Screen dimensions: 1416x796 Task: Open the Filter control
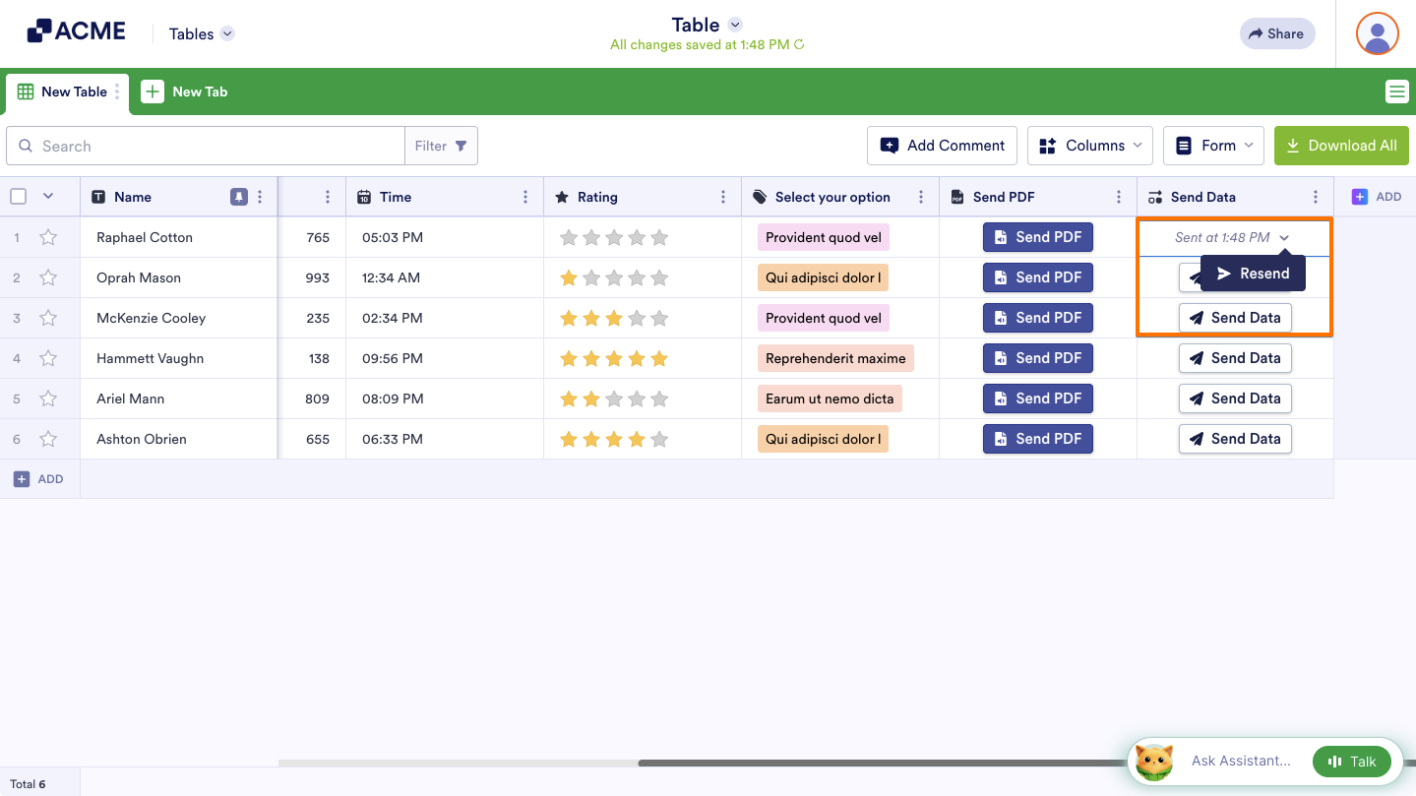pos(441,146)
